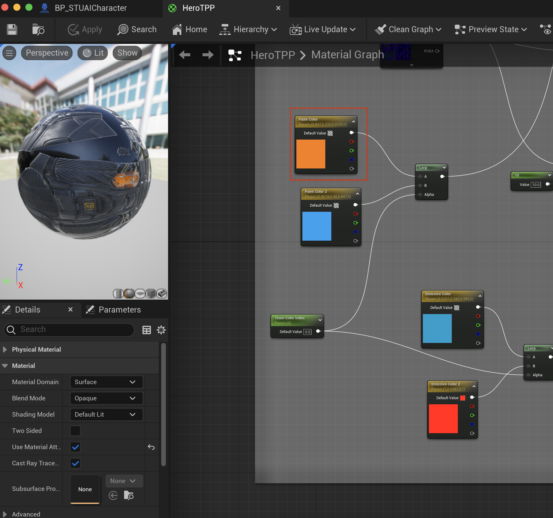Use selected mesh as preview shape

click(x=162, y=293)
